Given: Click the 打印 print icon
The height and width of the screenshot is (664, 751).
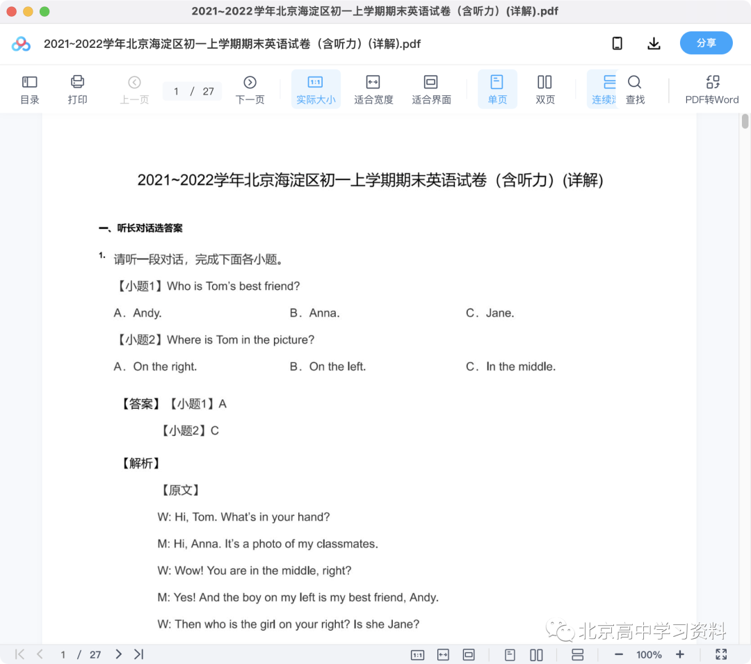Looking at the screenshot, I should pos(77,90).
